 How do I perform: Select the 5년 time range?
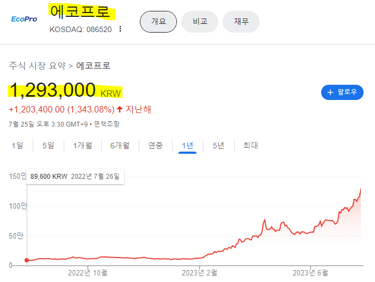(x=218, y=146)
